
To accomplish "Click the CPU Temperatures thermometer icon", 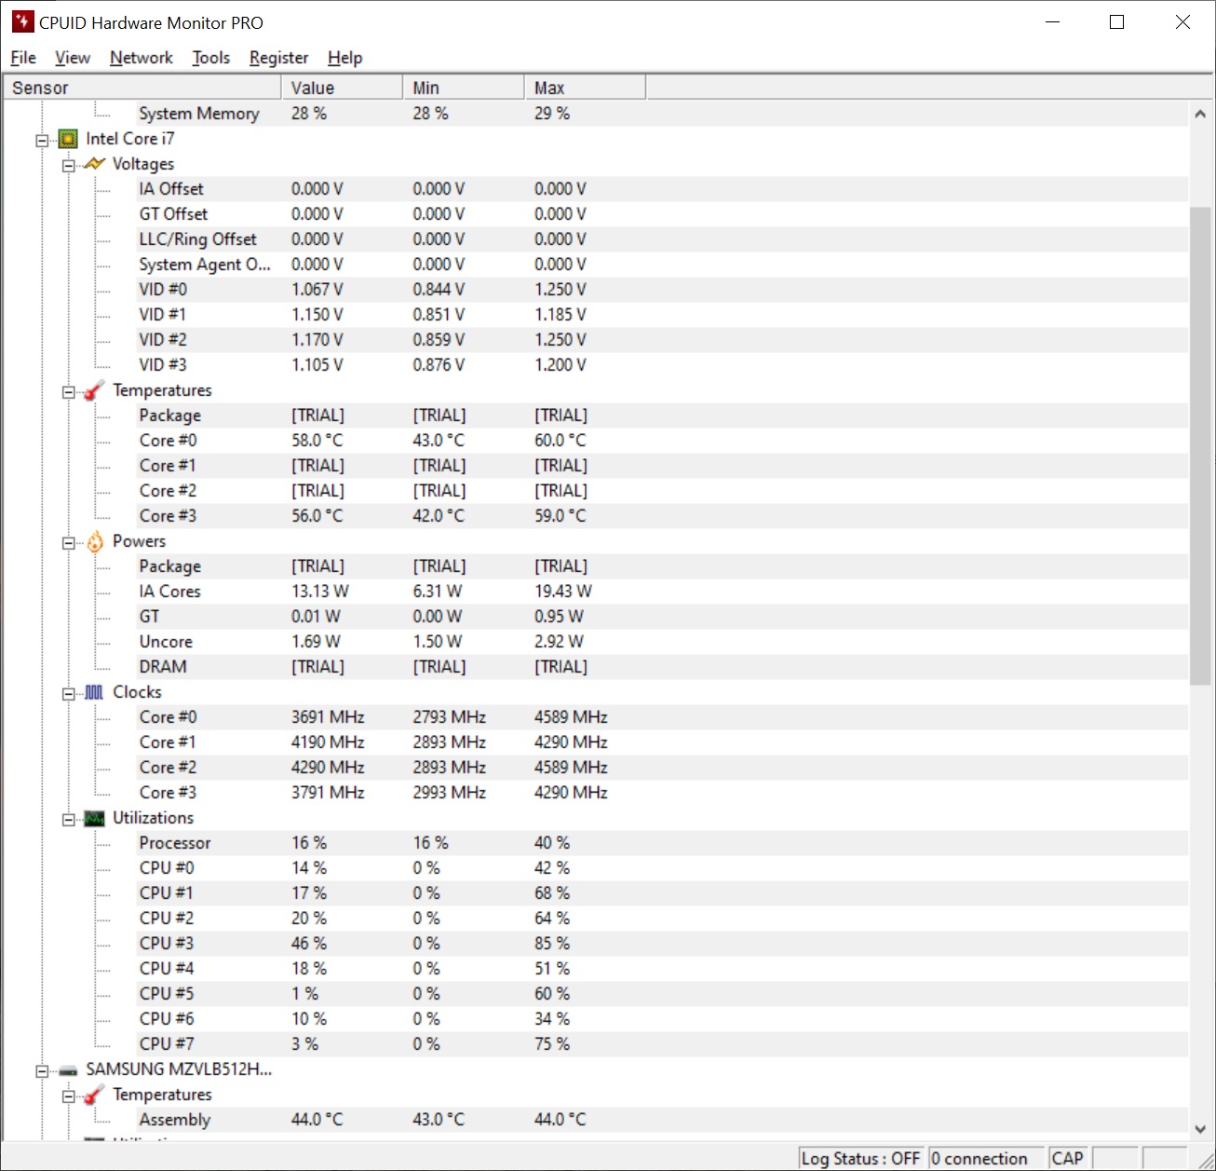I will click(x=94, y=391).
